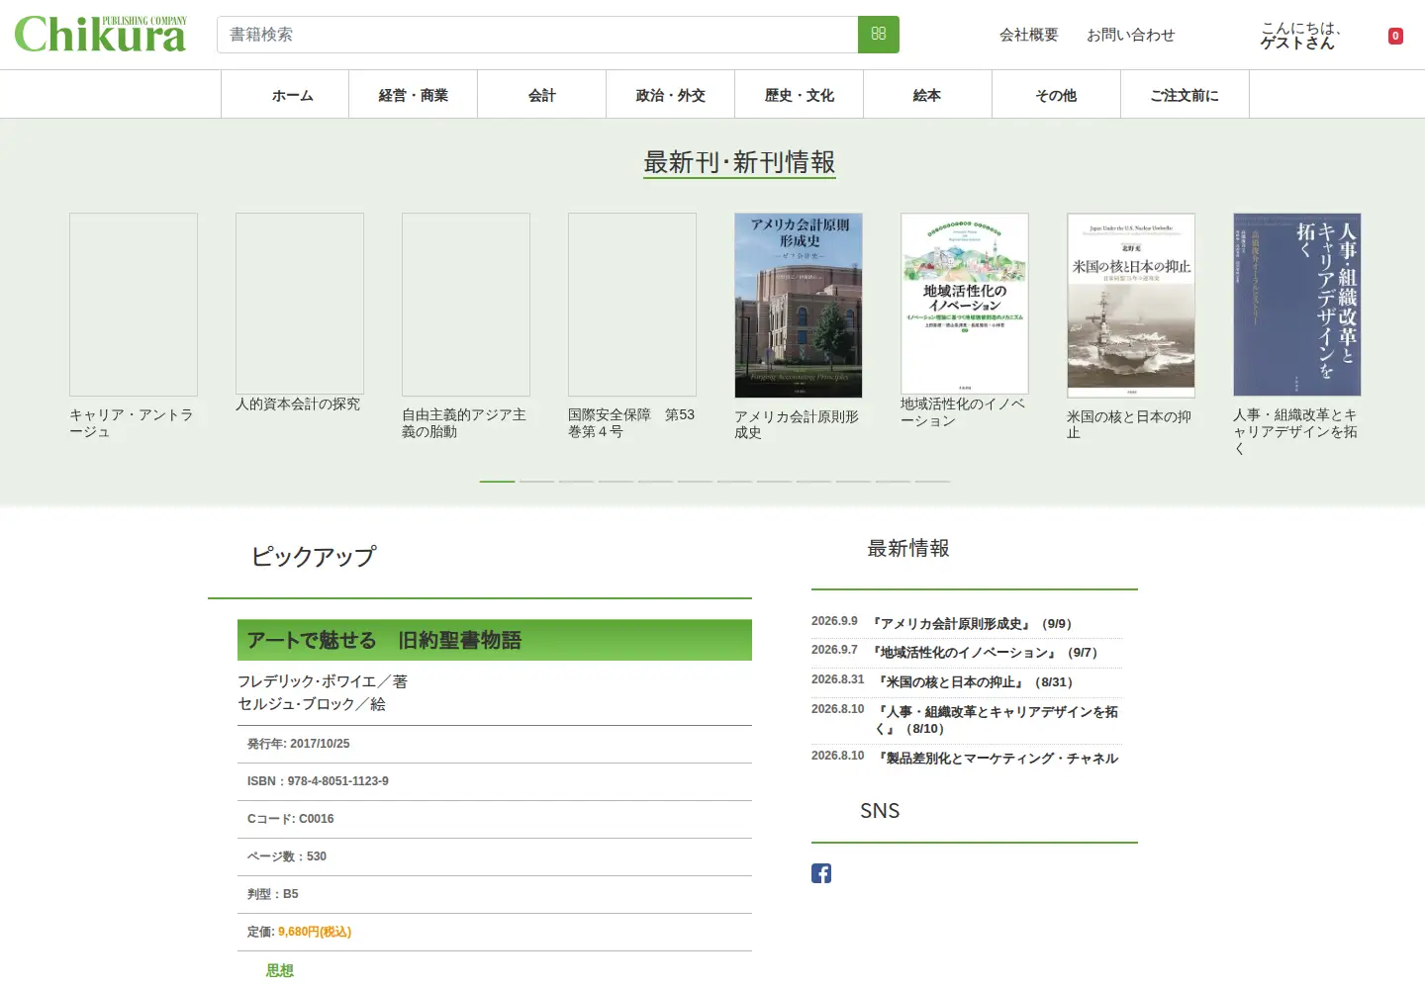1425x989 pixels.
Task: Open the red cart counter badge
Action: [x=1395, y=36]
